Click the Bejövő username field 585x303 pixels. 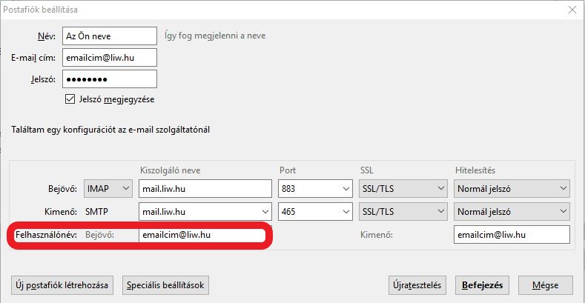(200, 235)
